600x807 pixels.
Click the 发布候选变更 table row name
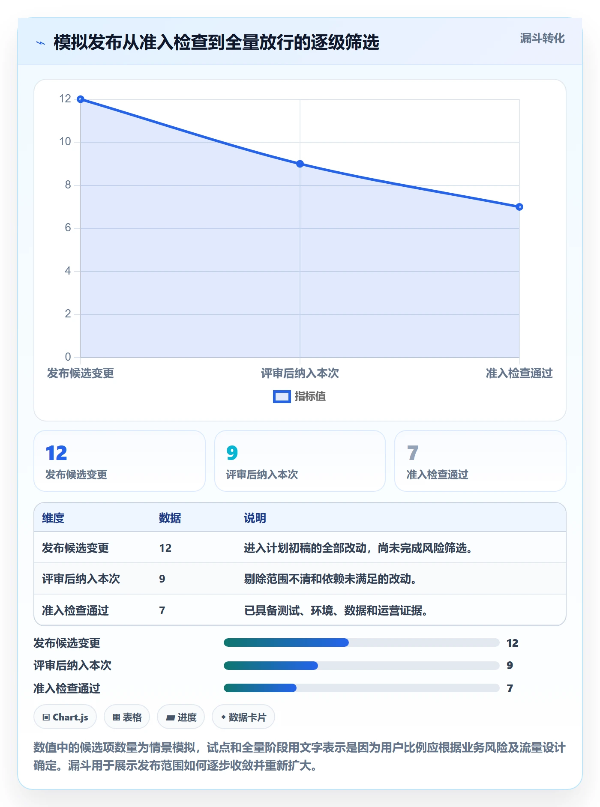coord(75,548)
